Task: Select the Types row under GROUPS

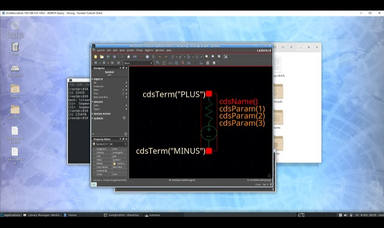Action: pos(109,109)
